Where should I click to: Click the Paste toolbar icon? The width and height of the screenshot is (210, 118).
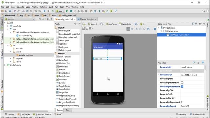click(x=31, y=11)
